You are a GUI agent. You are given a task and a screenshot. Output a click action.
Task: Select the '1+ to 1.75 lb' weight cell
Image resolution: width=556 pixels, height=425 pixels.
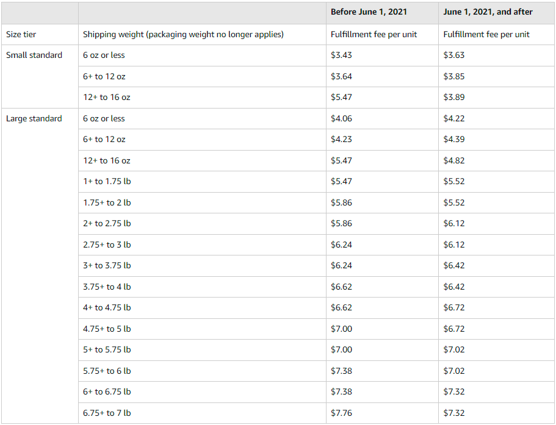click(202, 182)
